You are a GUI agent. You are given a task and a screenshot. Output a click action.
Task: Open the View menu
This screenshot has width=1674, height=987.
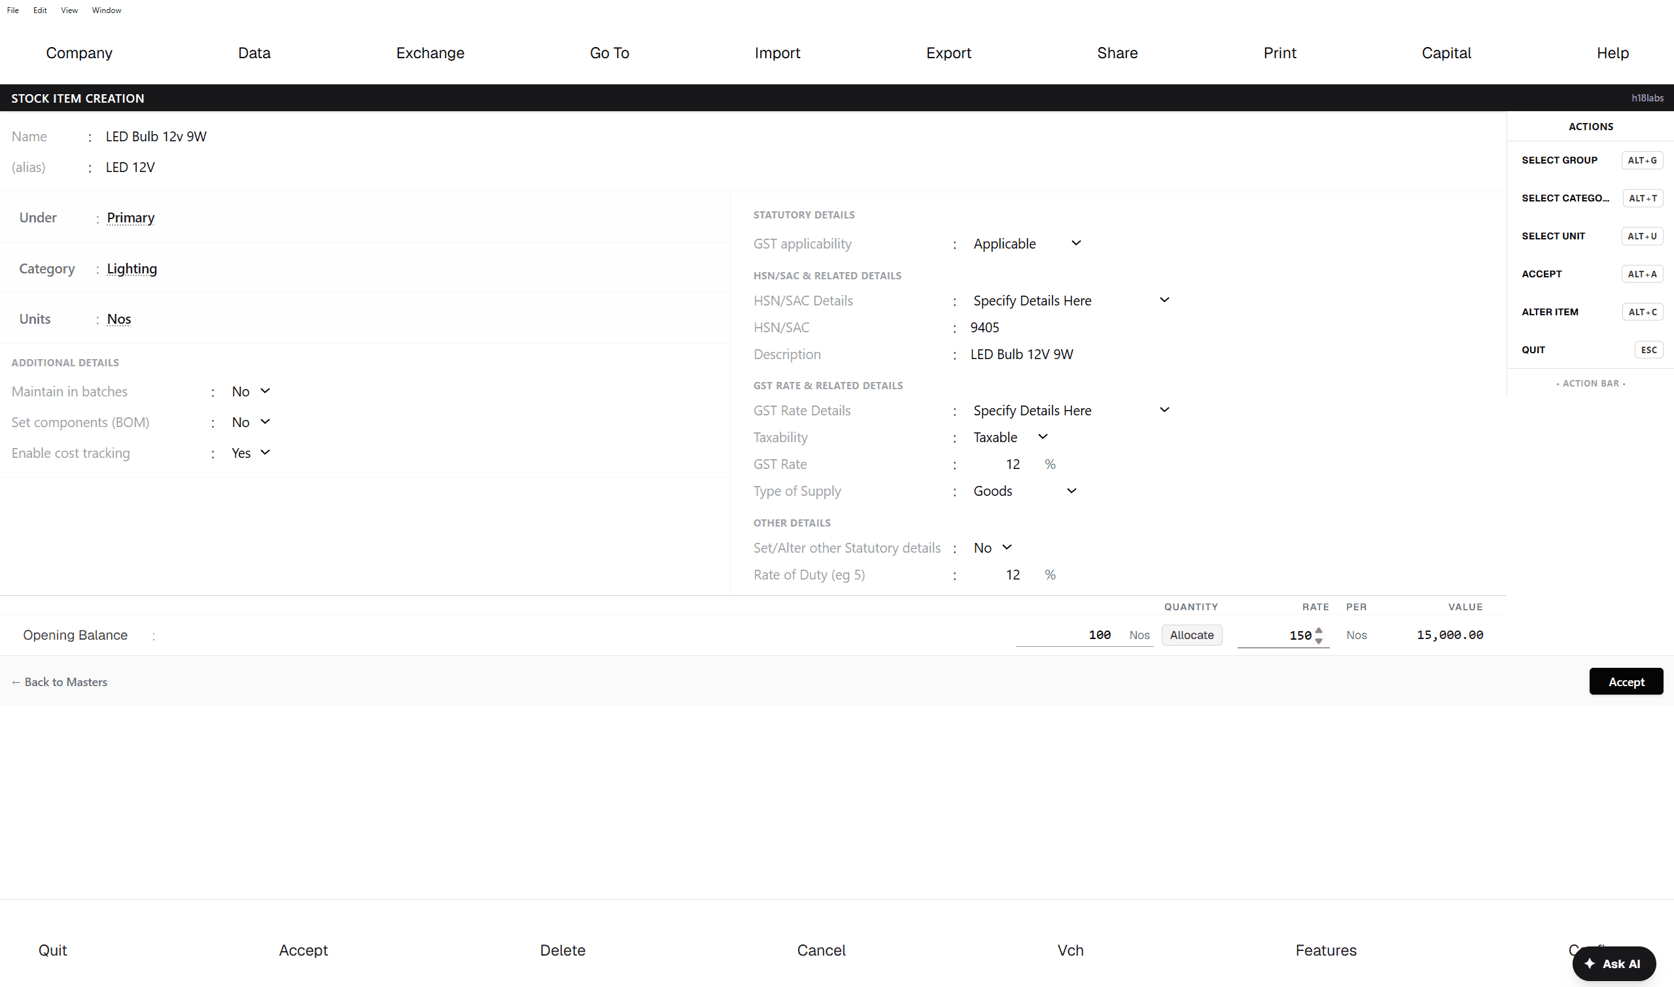tap(69, 10)
